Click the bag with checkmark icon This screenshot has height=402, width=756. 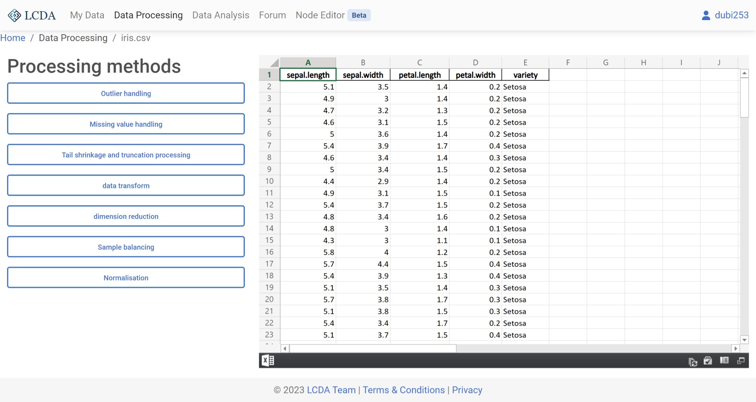coord(708,361)
